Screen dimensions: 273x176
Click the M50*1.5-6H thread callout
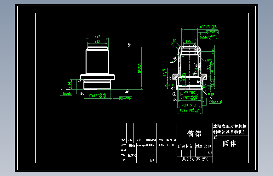(x=190, y=105)
